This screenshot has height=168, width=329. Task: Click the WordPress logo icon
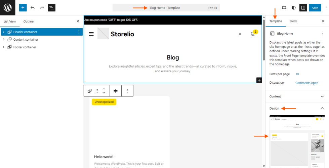coord(7,7)
